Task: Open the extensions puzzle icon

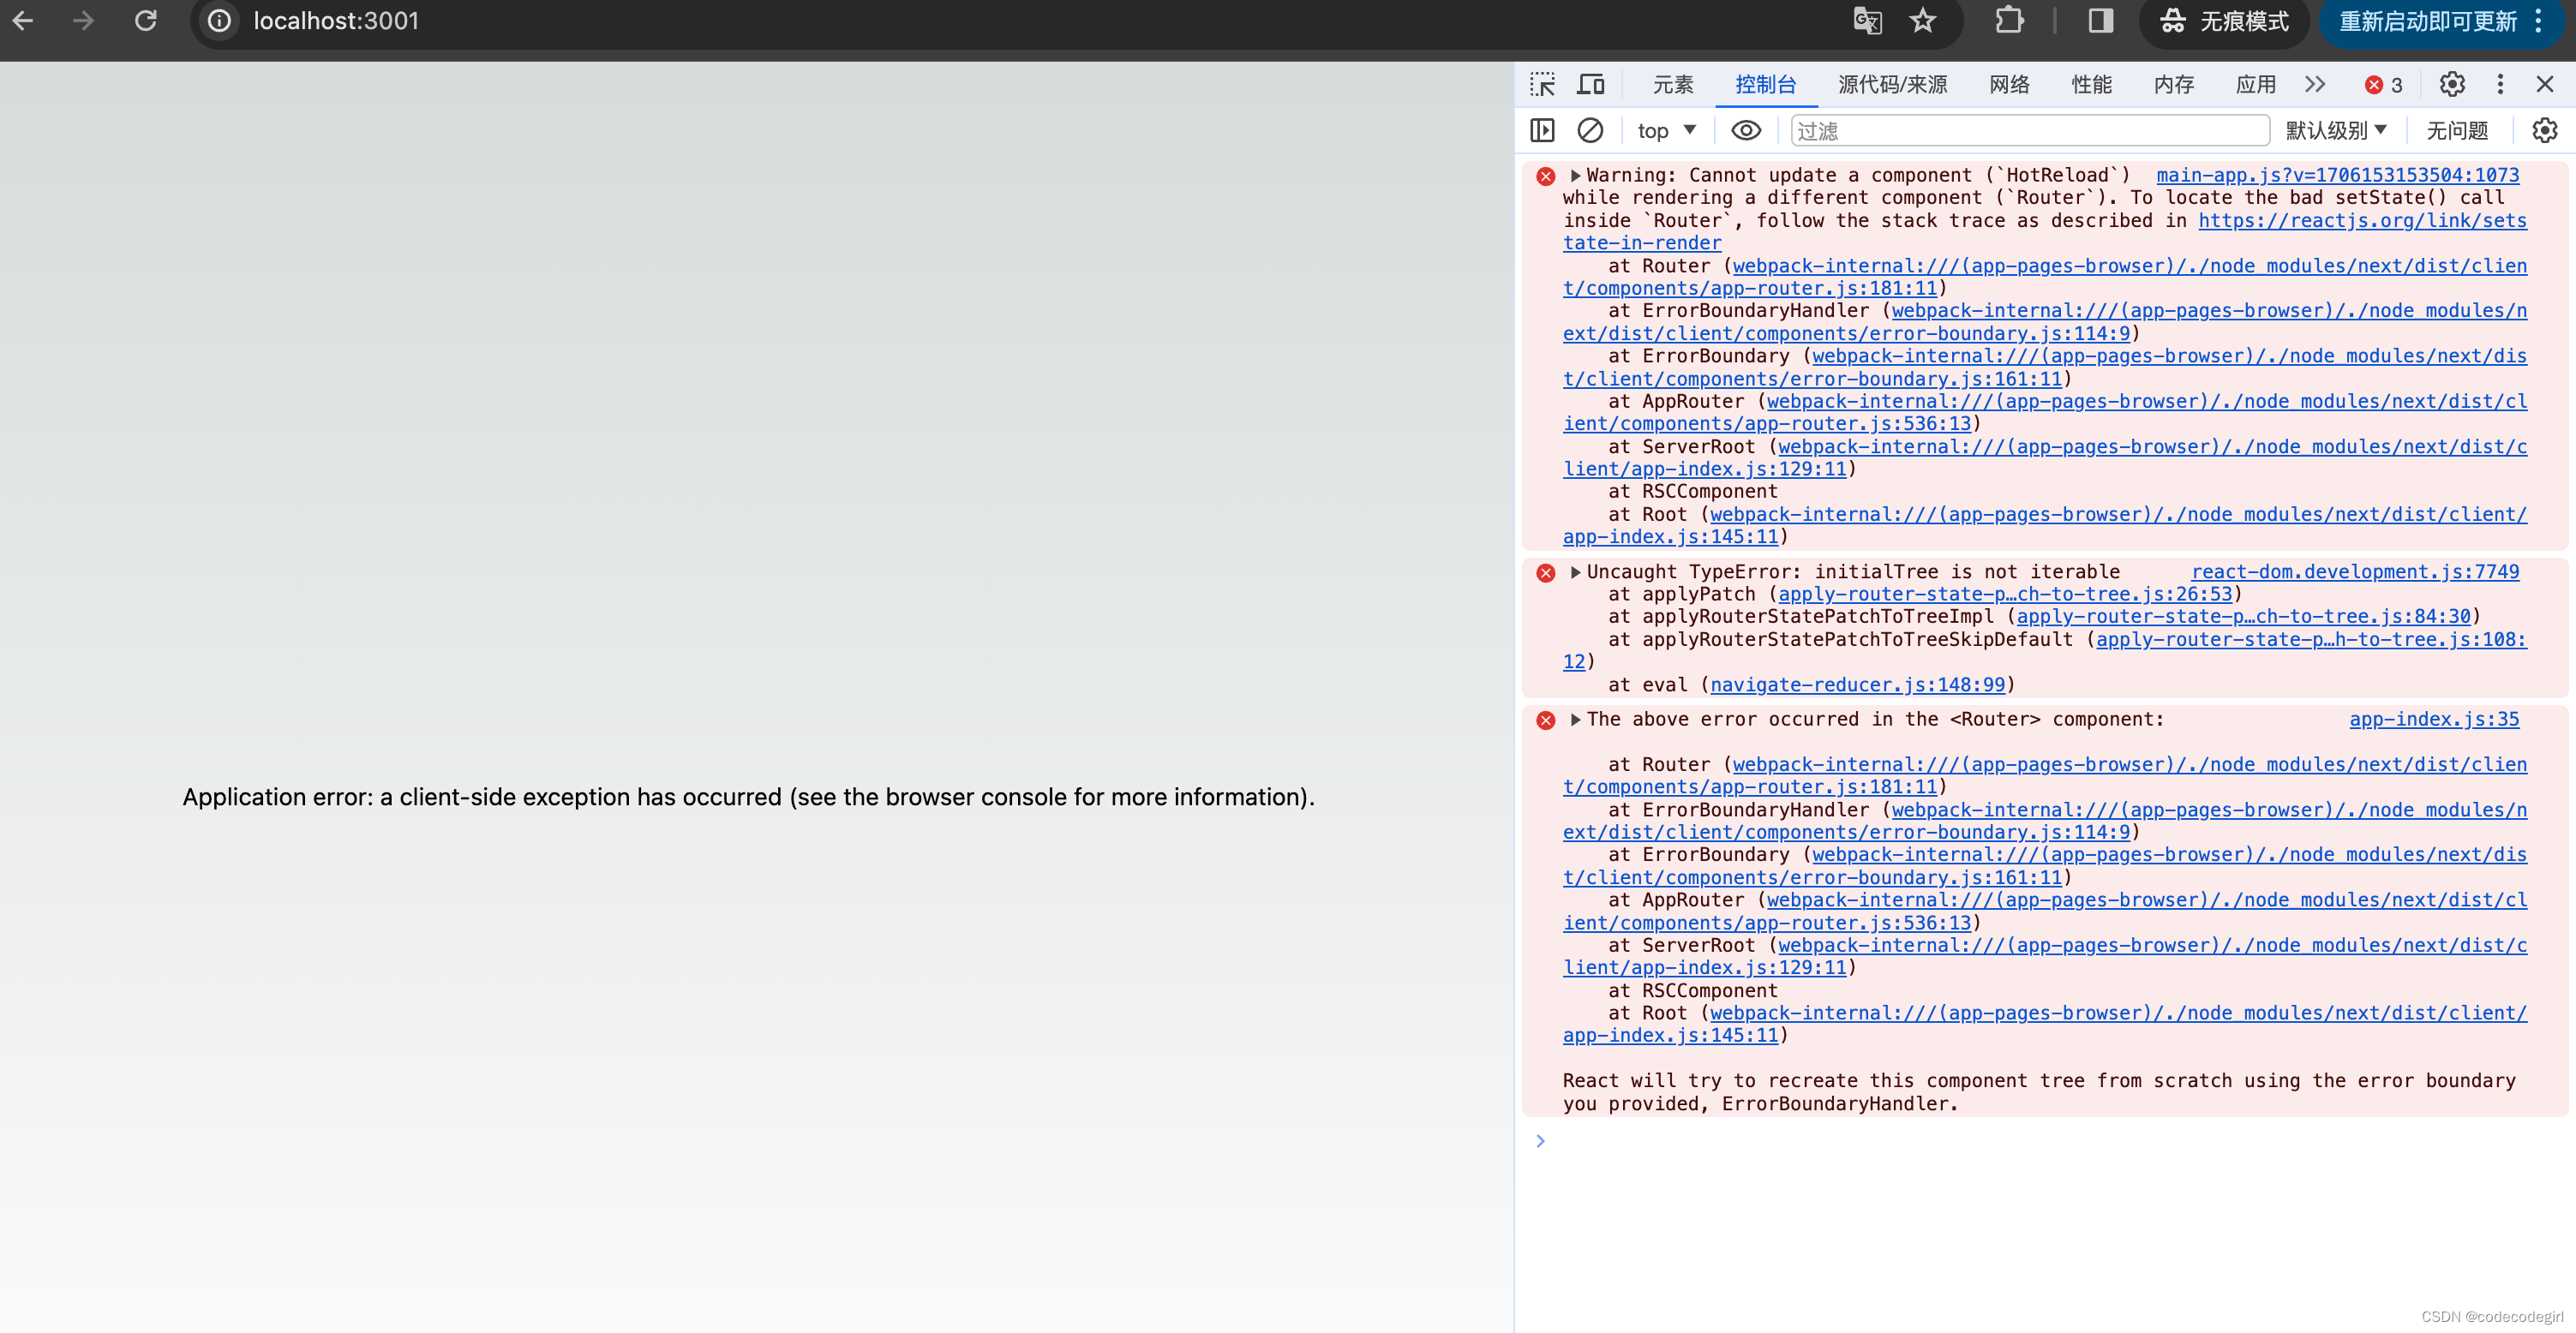Action: (2009, 21)
